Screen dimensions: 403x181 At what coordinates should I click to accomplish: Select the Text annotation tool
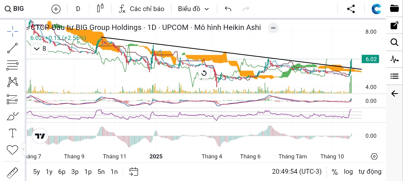(12, 133)
